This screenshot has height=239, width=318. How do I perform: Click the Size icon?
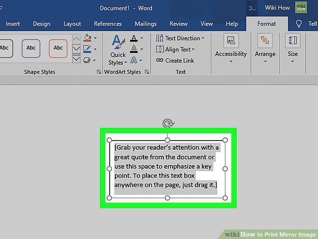click(x=293, y=40)
